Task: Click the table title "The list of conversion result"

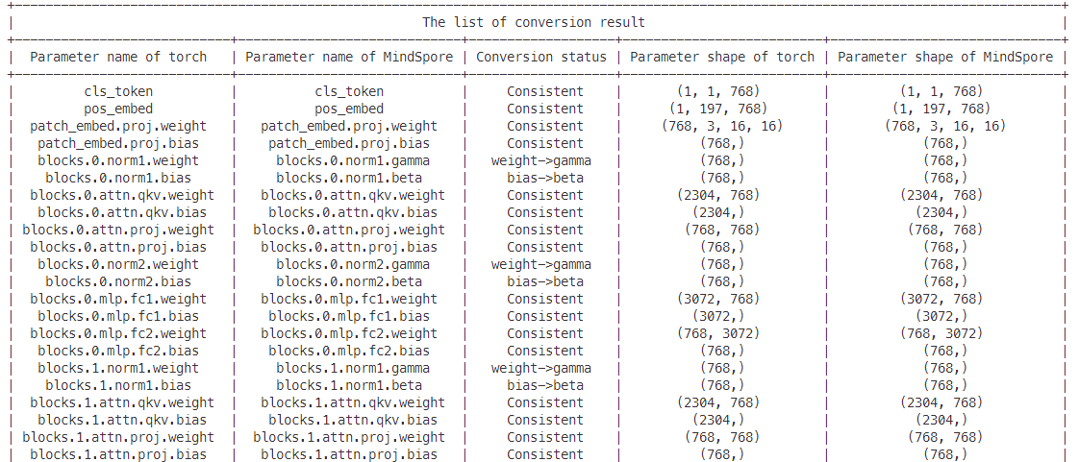Action: pyautogui.click(x=534, y=22)
